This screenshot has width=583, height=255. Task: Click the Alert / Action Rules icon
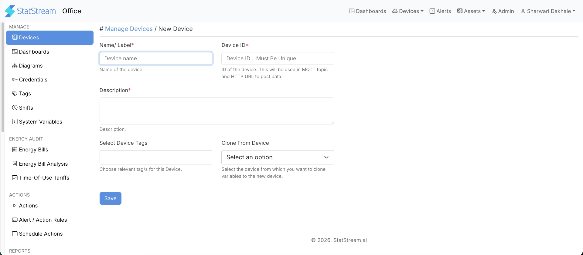tap(15, 220)
